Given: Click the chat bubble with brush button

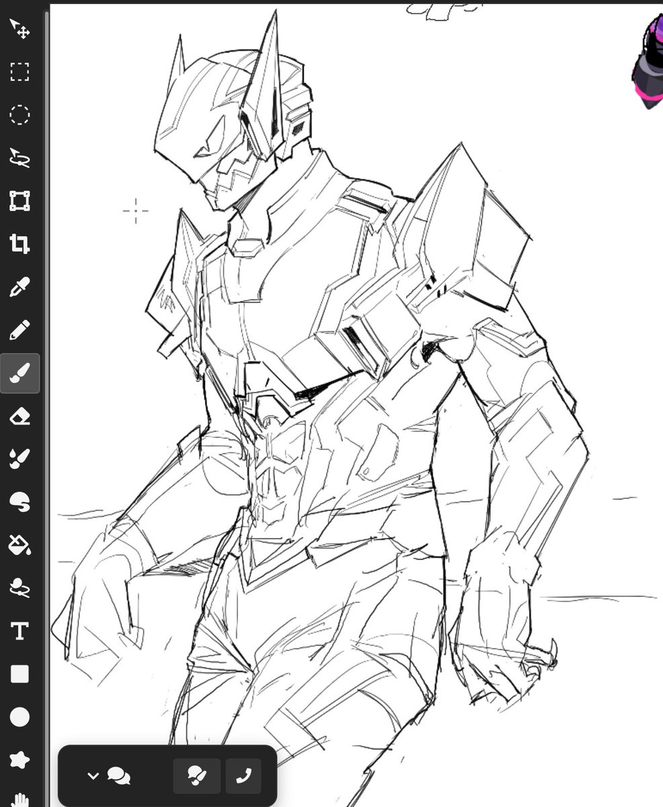Looking at the screenshot, I should pos(196,776).
